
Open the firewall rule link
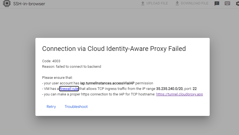point(69,89)
